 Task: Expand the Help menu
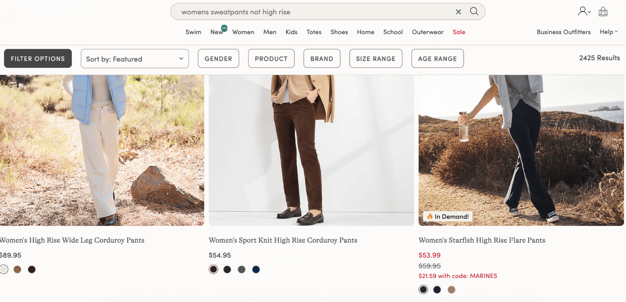(x=608, y=32)
